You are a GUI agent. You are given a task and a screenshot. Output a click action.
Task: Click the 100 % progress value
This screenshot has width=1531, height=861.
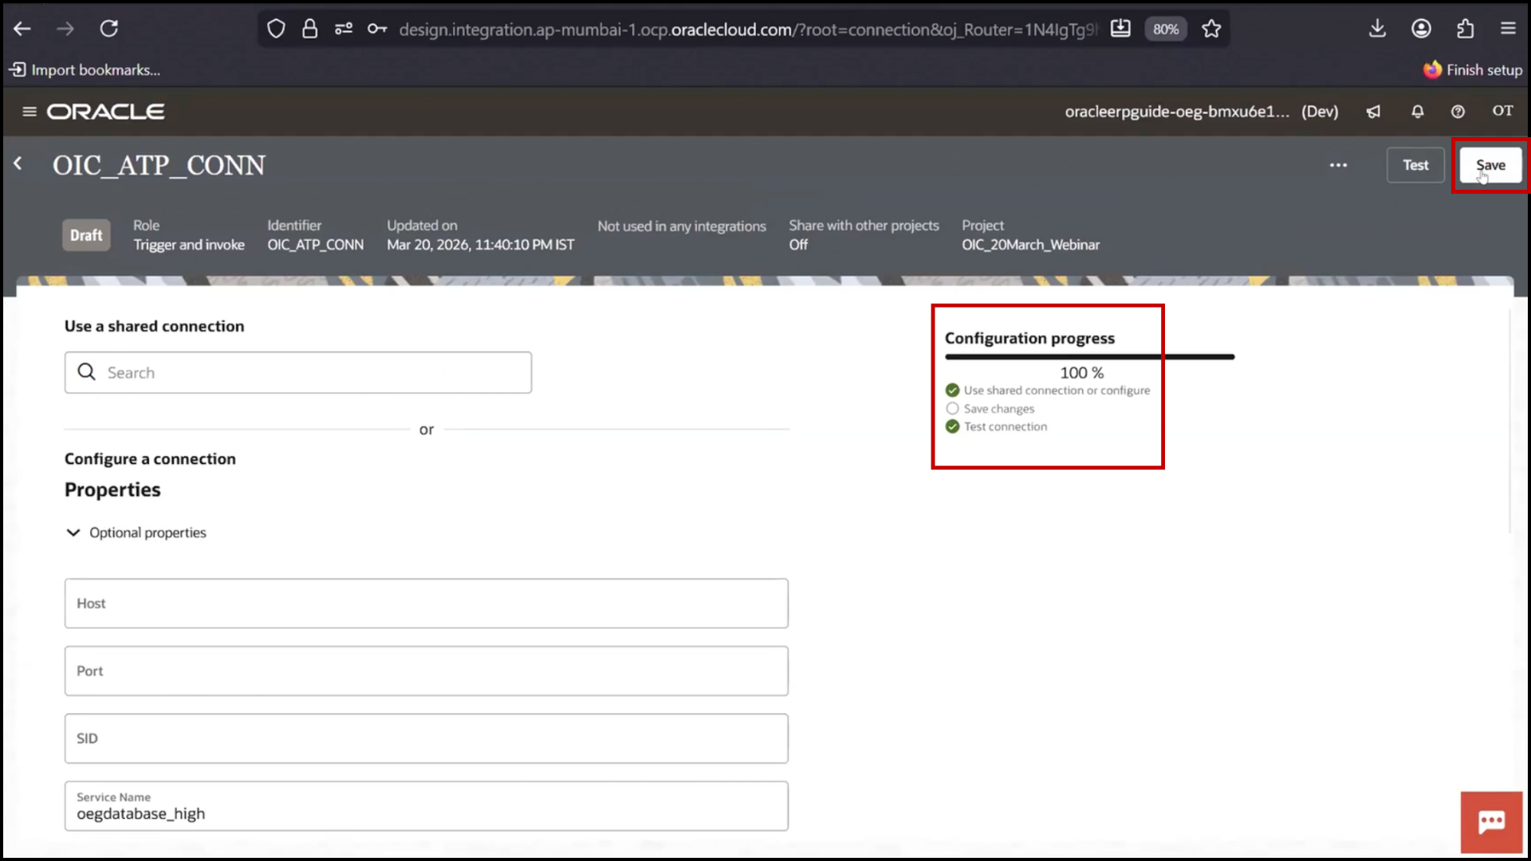click(x=1081, y=372)
